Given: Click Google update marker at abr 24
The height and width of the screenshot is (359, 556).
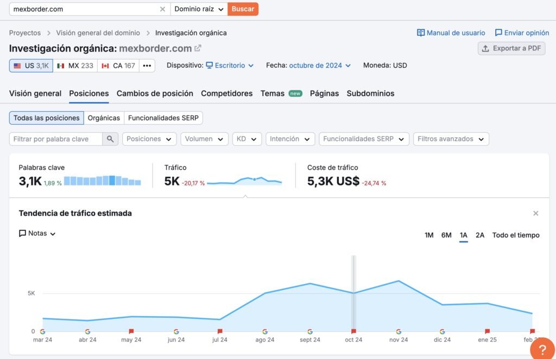Looking at the screenshot, I should click(87, 332).
